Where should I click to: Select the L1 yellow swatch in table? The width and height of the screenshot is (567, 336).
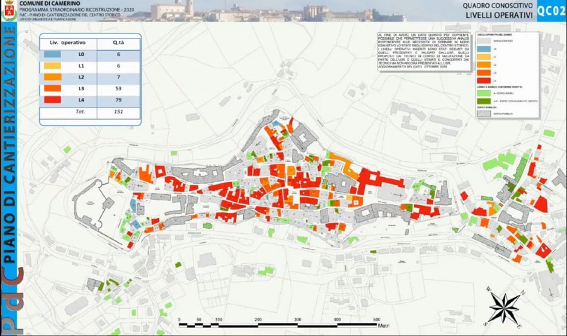(x=53, y=66)
